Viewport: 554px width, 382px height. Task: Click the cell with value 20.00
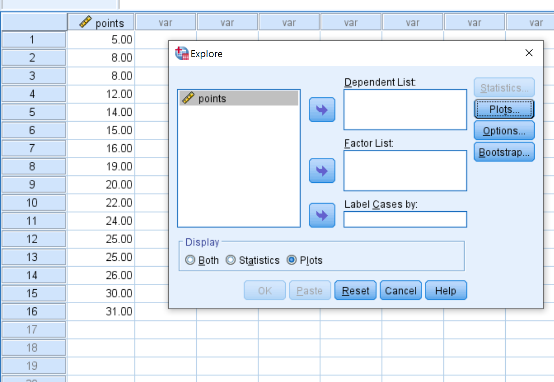pos(101,185)
